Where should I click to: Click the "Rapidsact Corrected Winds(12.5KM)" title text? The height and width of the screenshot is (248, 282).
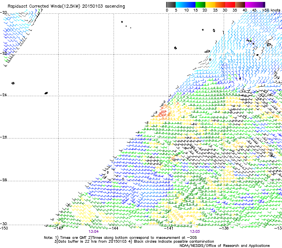tap(44, 6)
